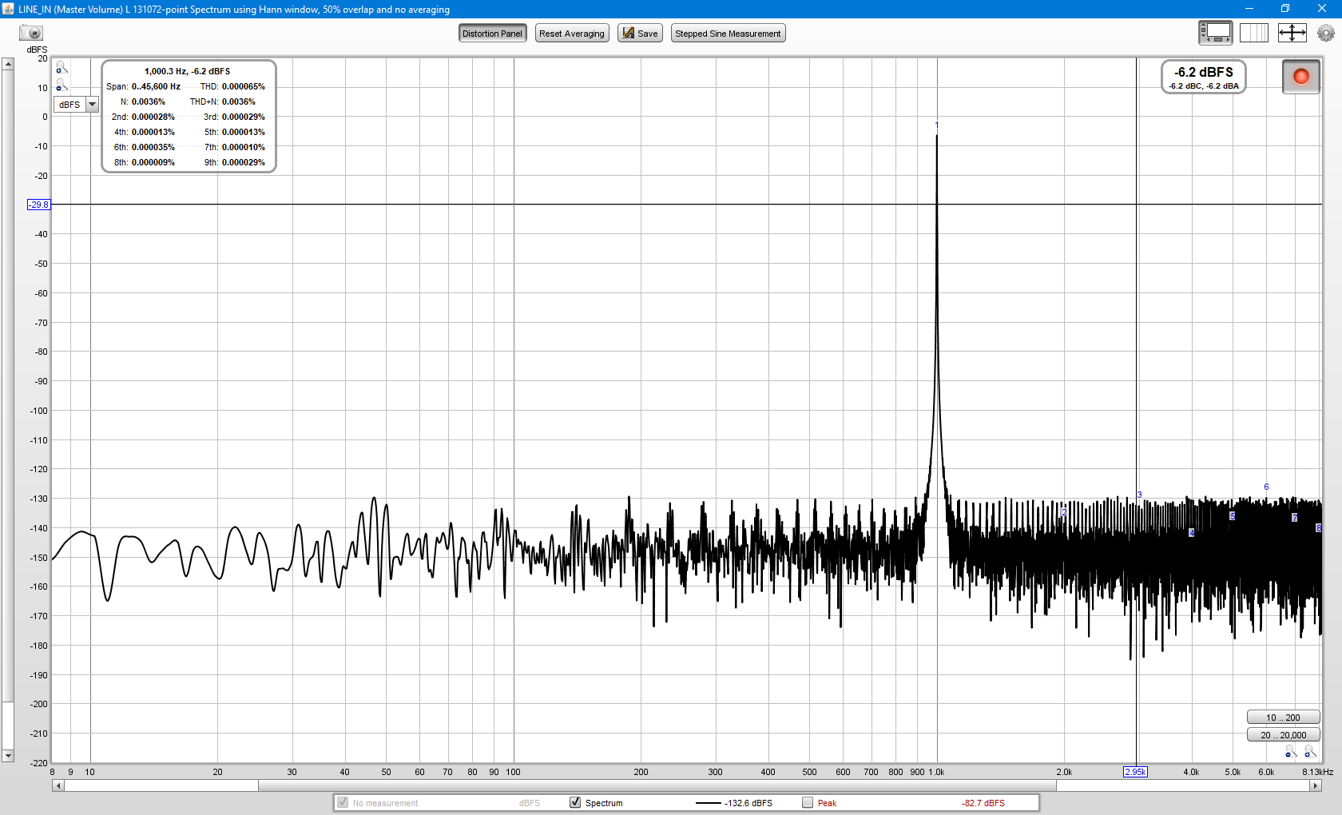Set frequency range to 20..20,000
Image resolution: width=1342 pixels, height=815 pixels.
pos(1283,735)
